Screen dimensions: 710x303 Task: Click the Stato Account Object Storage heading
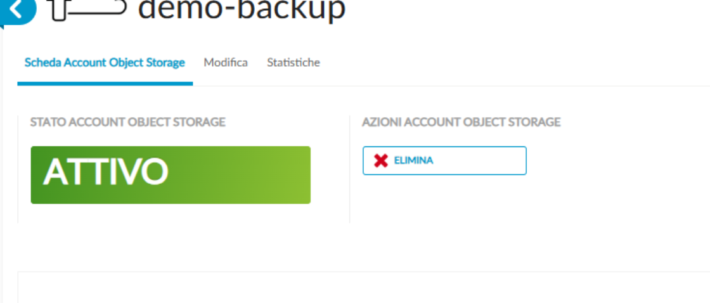[127, 122]
